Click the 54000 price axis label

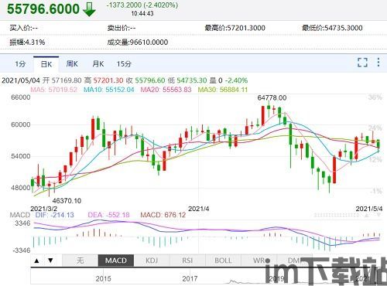click(21, 156)
